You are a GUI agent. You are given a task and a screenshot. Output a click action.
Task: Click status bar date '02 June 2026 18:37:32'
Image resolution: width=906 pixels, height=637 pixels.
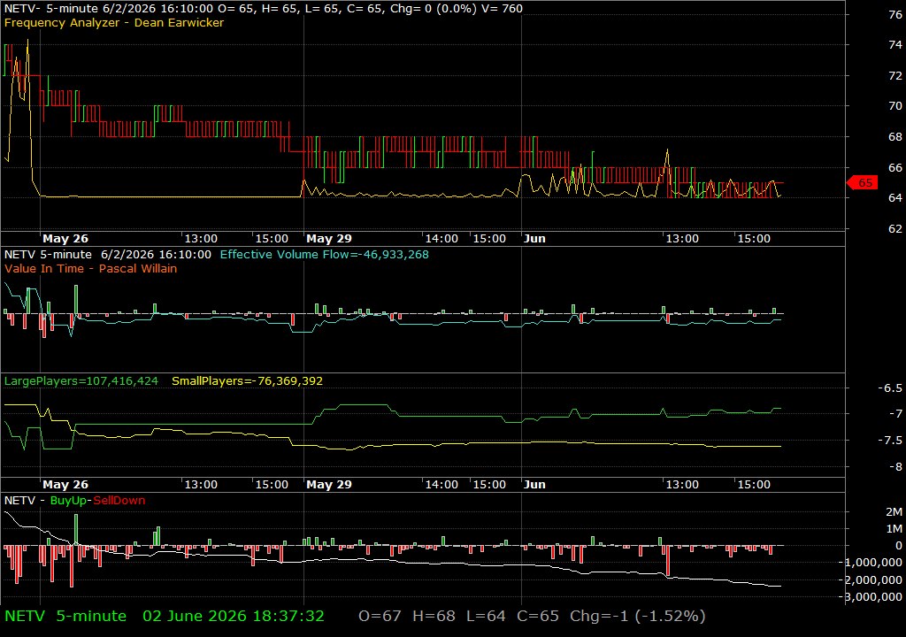pyautogui.click(x=234, y=616)
